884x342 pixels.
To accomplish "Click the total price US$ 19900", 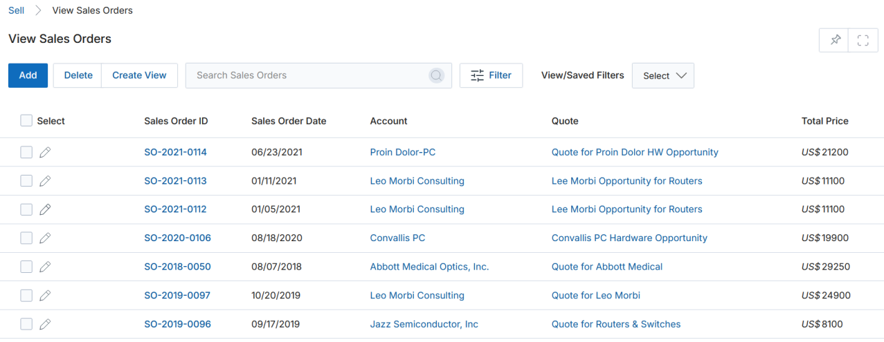I will pyautogui.click(x=825, y=238).
